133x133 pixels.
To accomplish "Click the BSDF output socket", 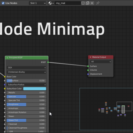I will pos(48,62).
